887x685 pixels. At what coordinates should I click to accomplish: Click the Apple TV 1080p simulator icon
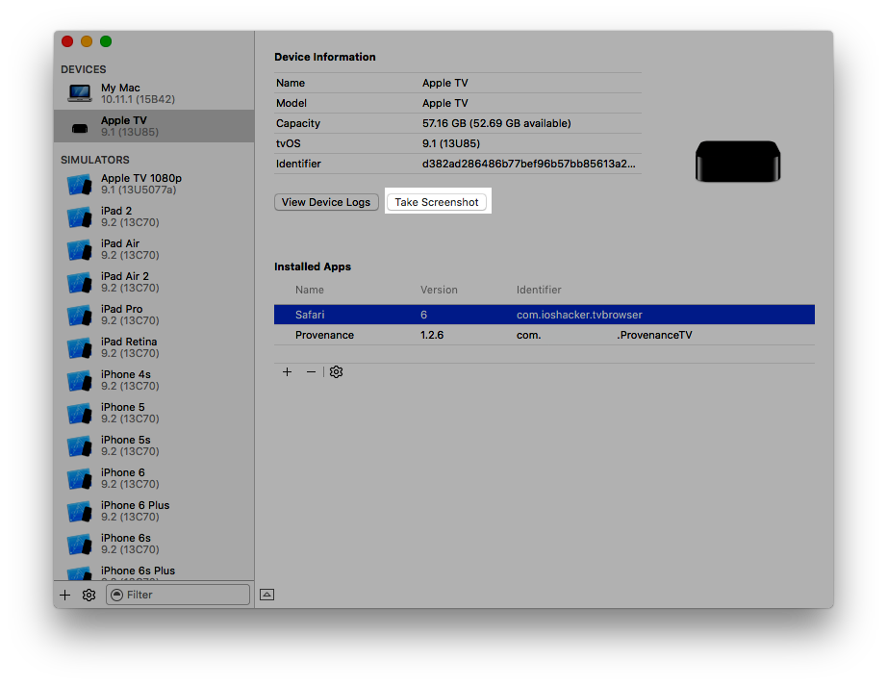pyautogui.click(x=80, y=185)
